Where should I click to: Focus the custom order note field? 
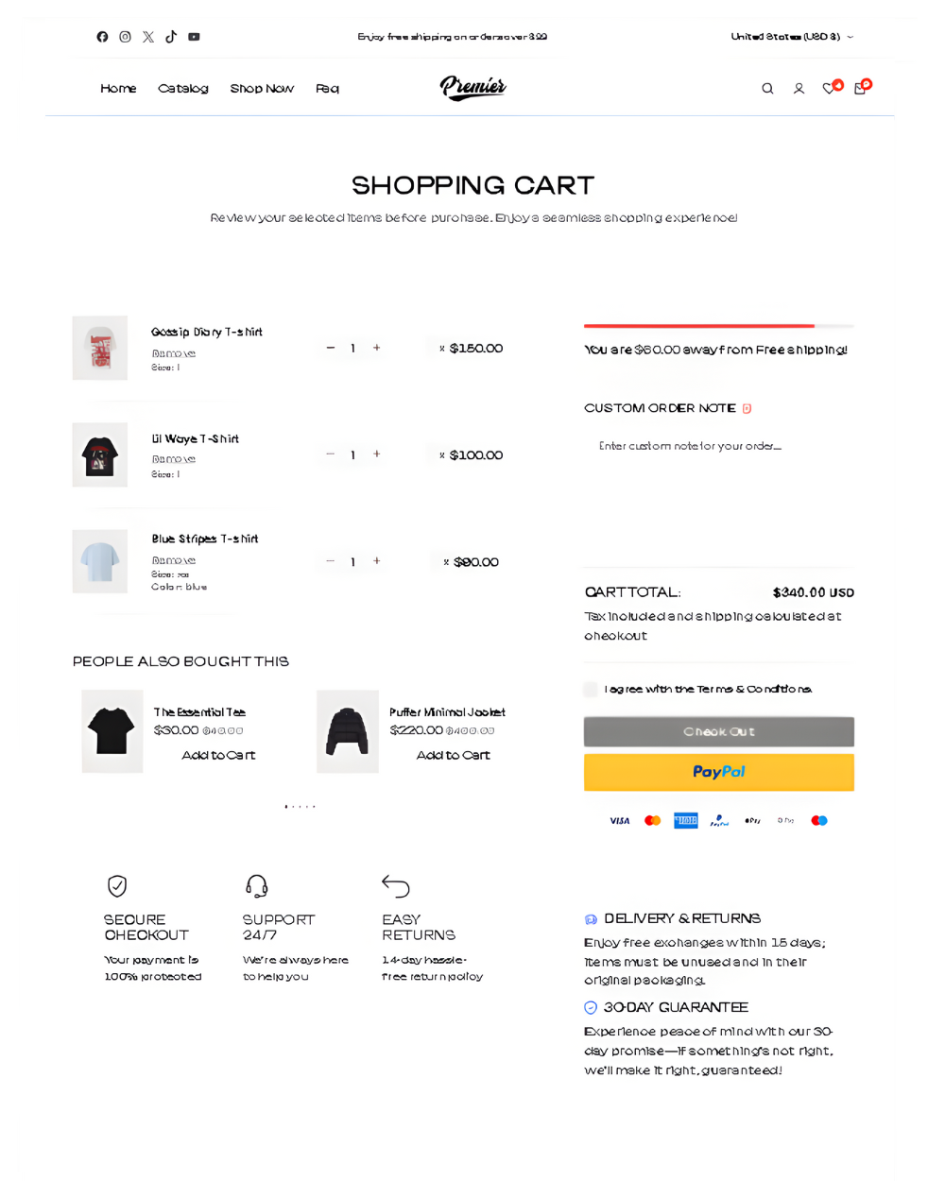coord(718,482)
